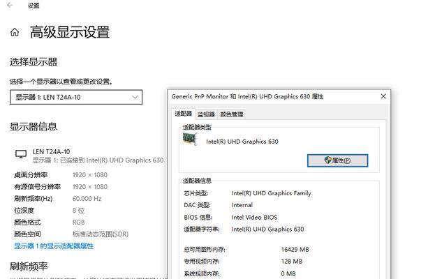This screenshot has height=279, width=428.
Task: Click the 标准动态范围(SDR) value
Action: click(x=101, y=234)
